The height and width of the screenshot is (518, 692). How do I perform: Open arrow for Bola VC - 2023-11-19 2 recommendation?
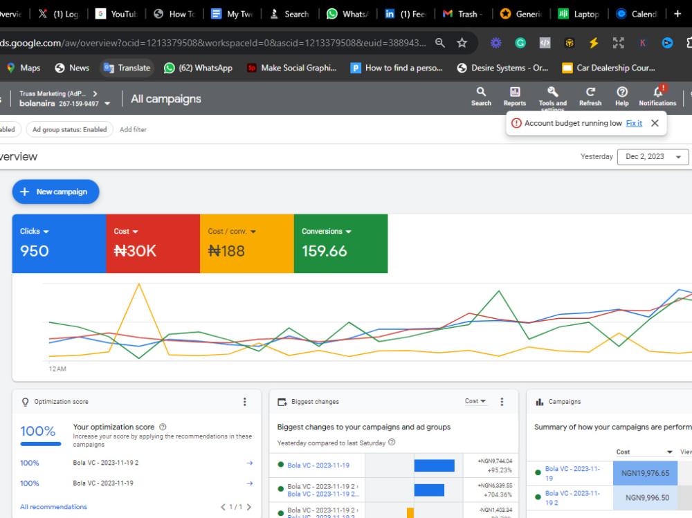click(249, 463)
